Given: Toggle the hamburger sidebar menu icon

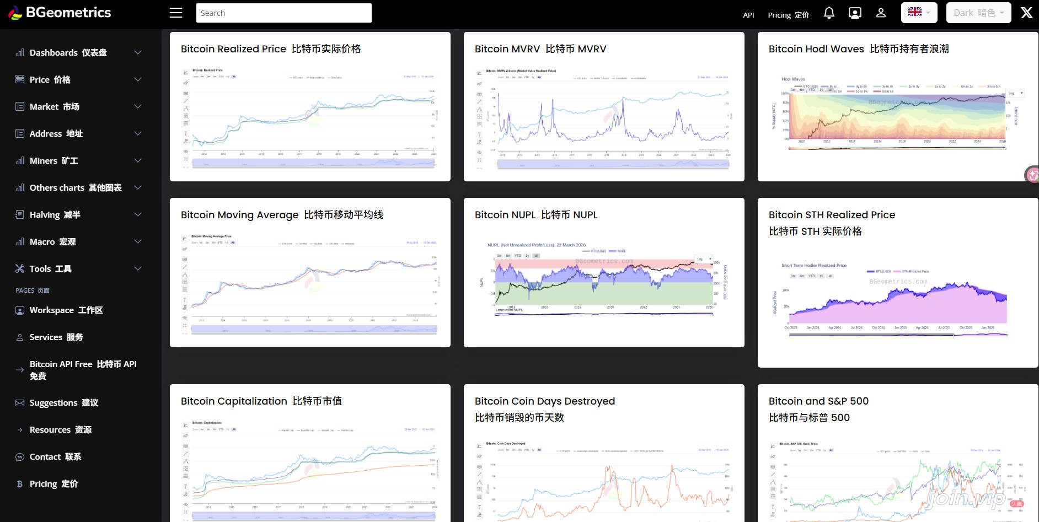Looking at the screenshot, I should [176, 13].
